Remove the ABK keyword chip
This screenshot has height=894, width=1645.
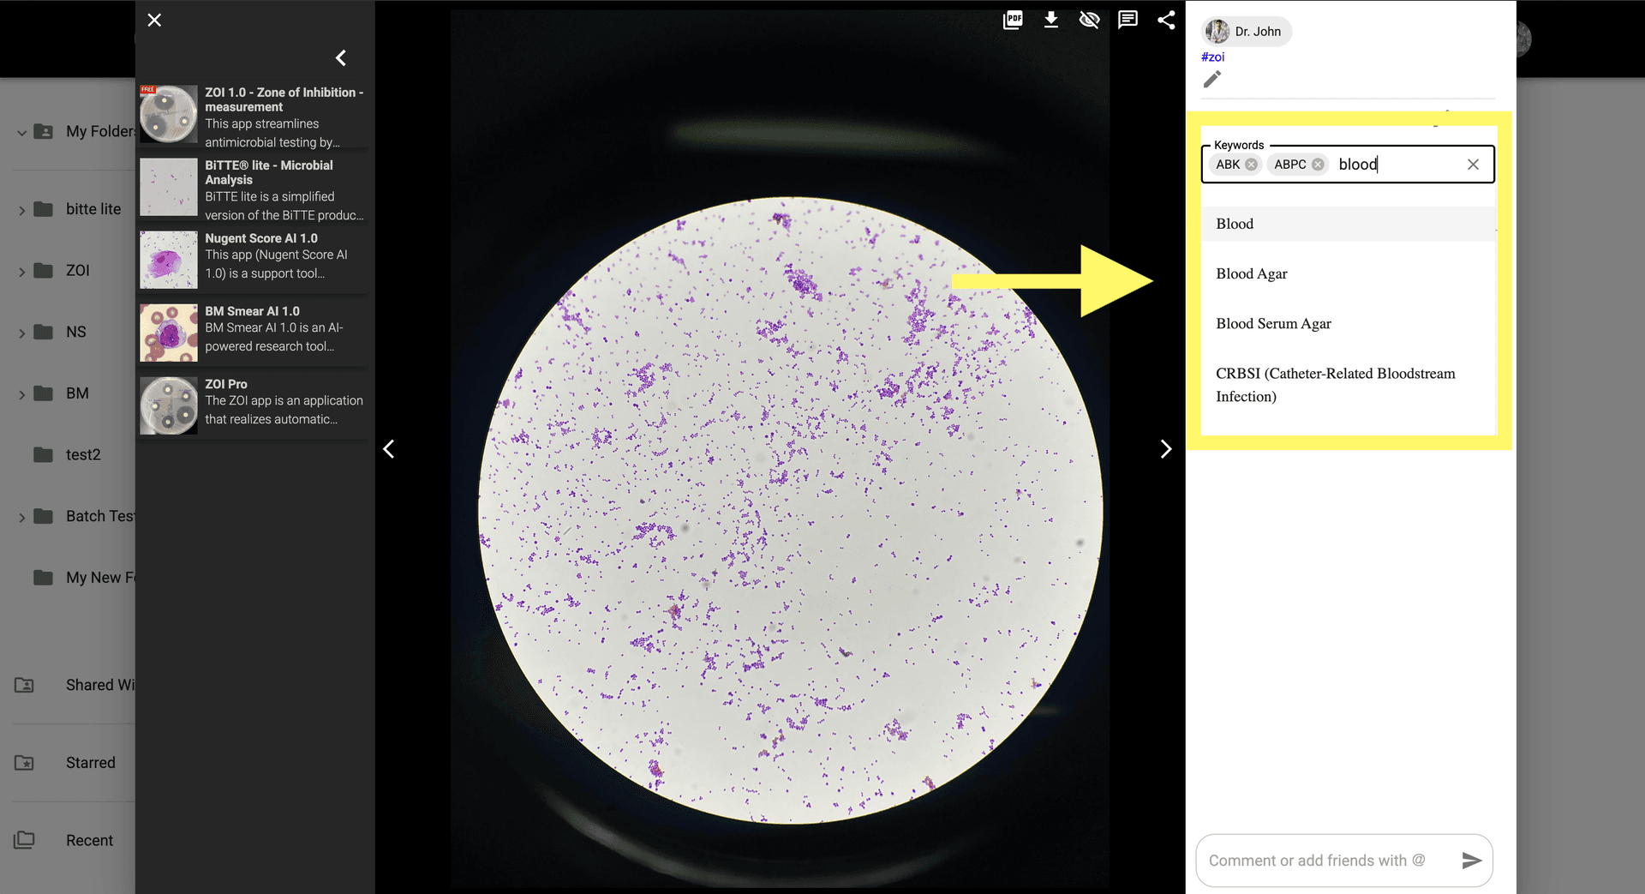click(x=1252, y=165)
